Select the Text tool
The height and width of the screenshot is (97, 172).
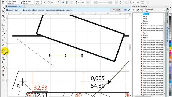(x=3, y=45)
